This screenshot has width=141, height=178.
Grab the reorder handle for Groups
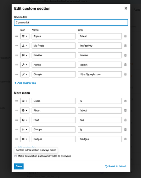click(x=17, y=130)
